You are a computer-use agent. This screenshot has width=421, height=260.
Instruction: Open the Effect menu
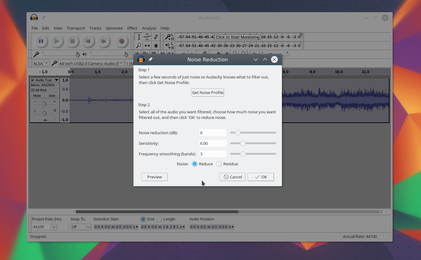(x=132, y=28)
